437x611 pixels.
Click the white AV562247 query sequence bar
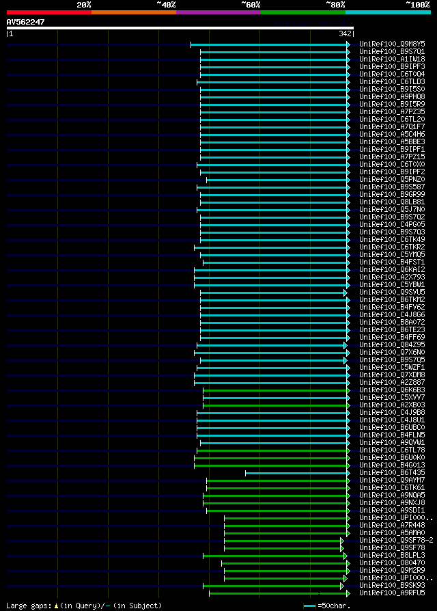(x=180, y=28)
